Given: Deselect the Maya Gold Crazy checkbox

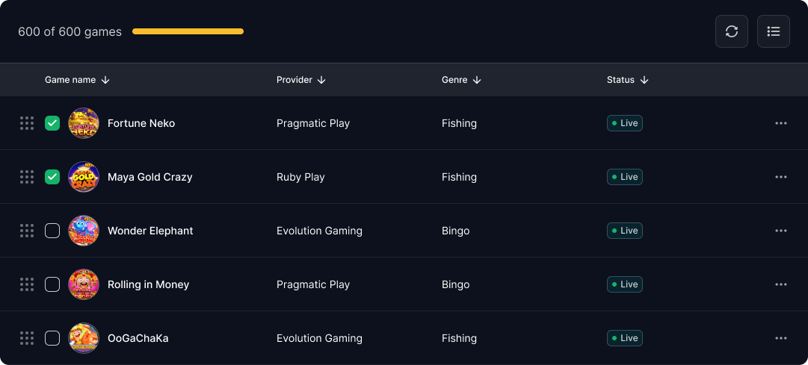Looking at the screenshot, I should [52, 177].
